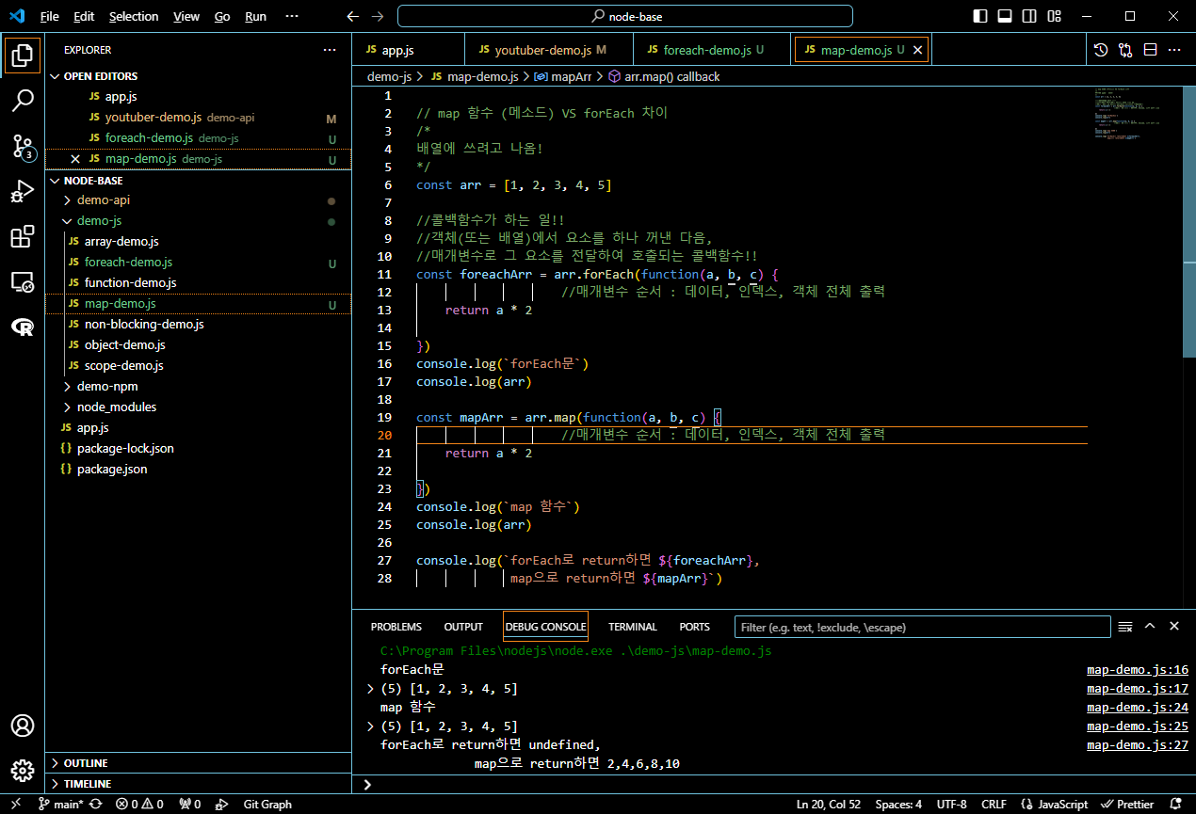Screen dimensions: 1196x814
Task: Toggle the secondary side bar layout
Action: 1029,16
